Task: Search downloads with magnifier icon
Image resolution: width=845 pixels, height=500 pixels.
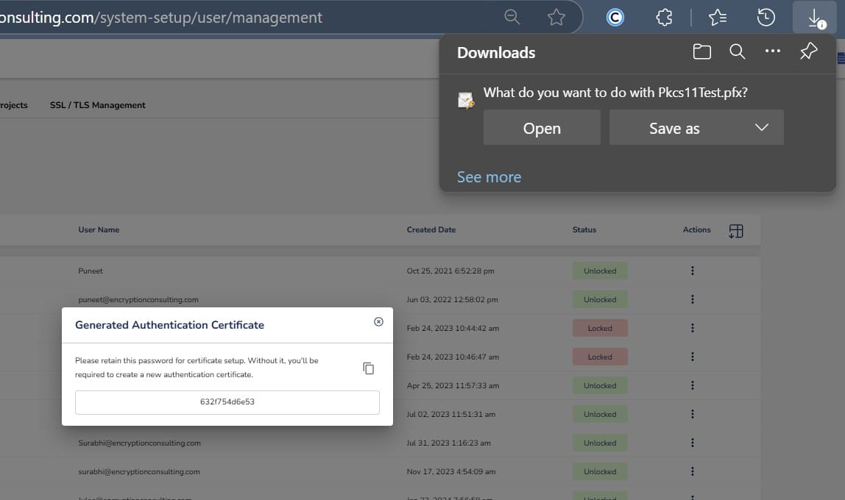Action: [737, 51]
